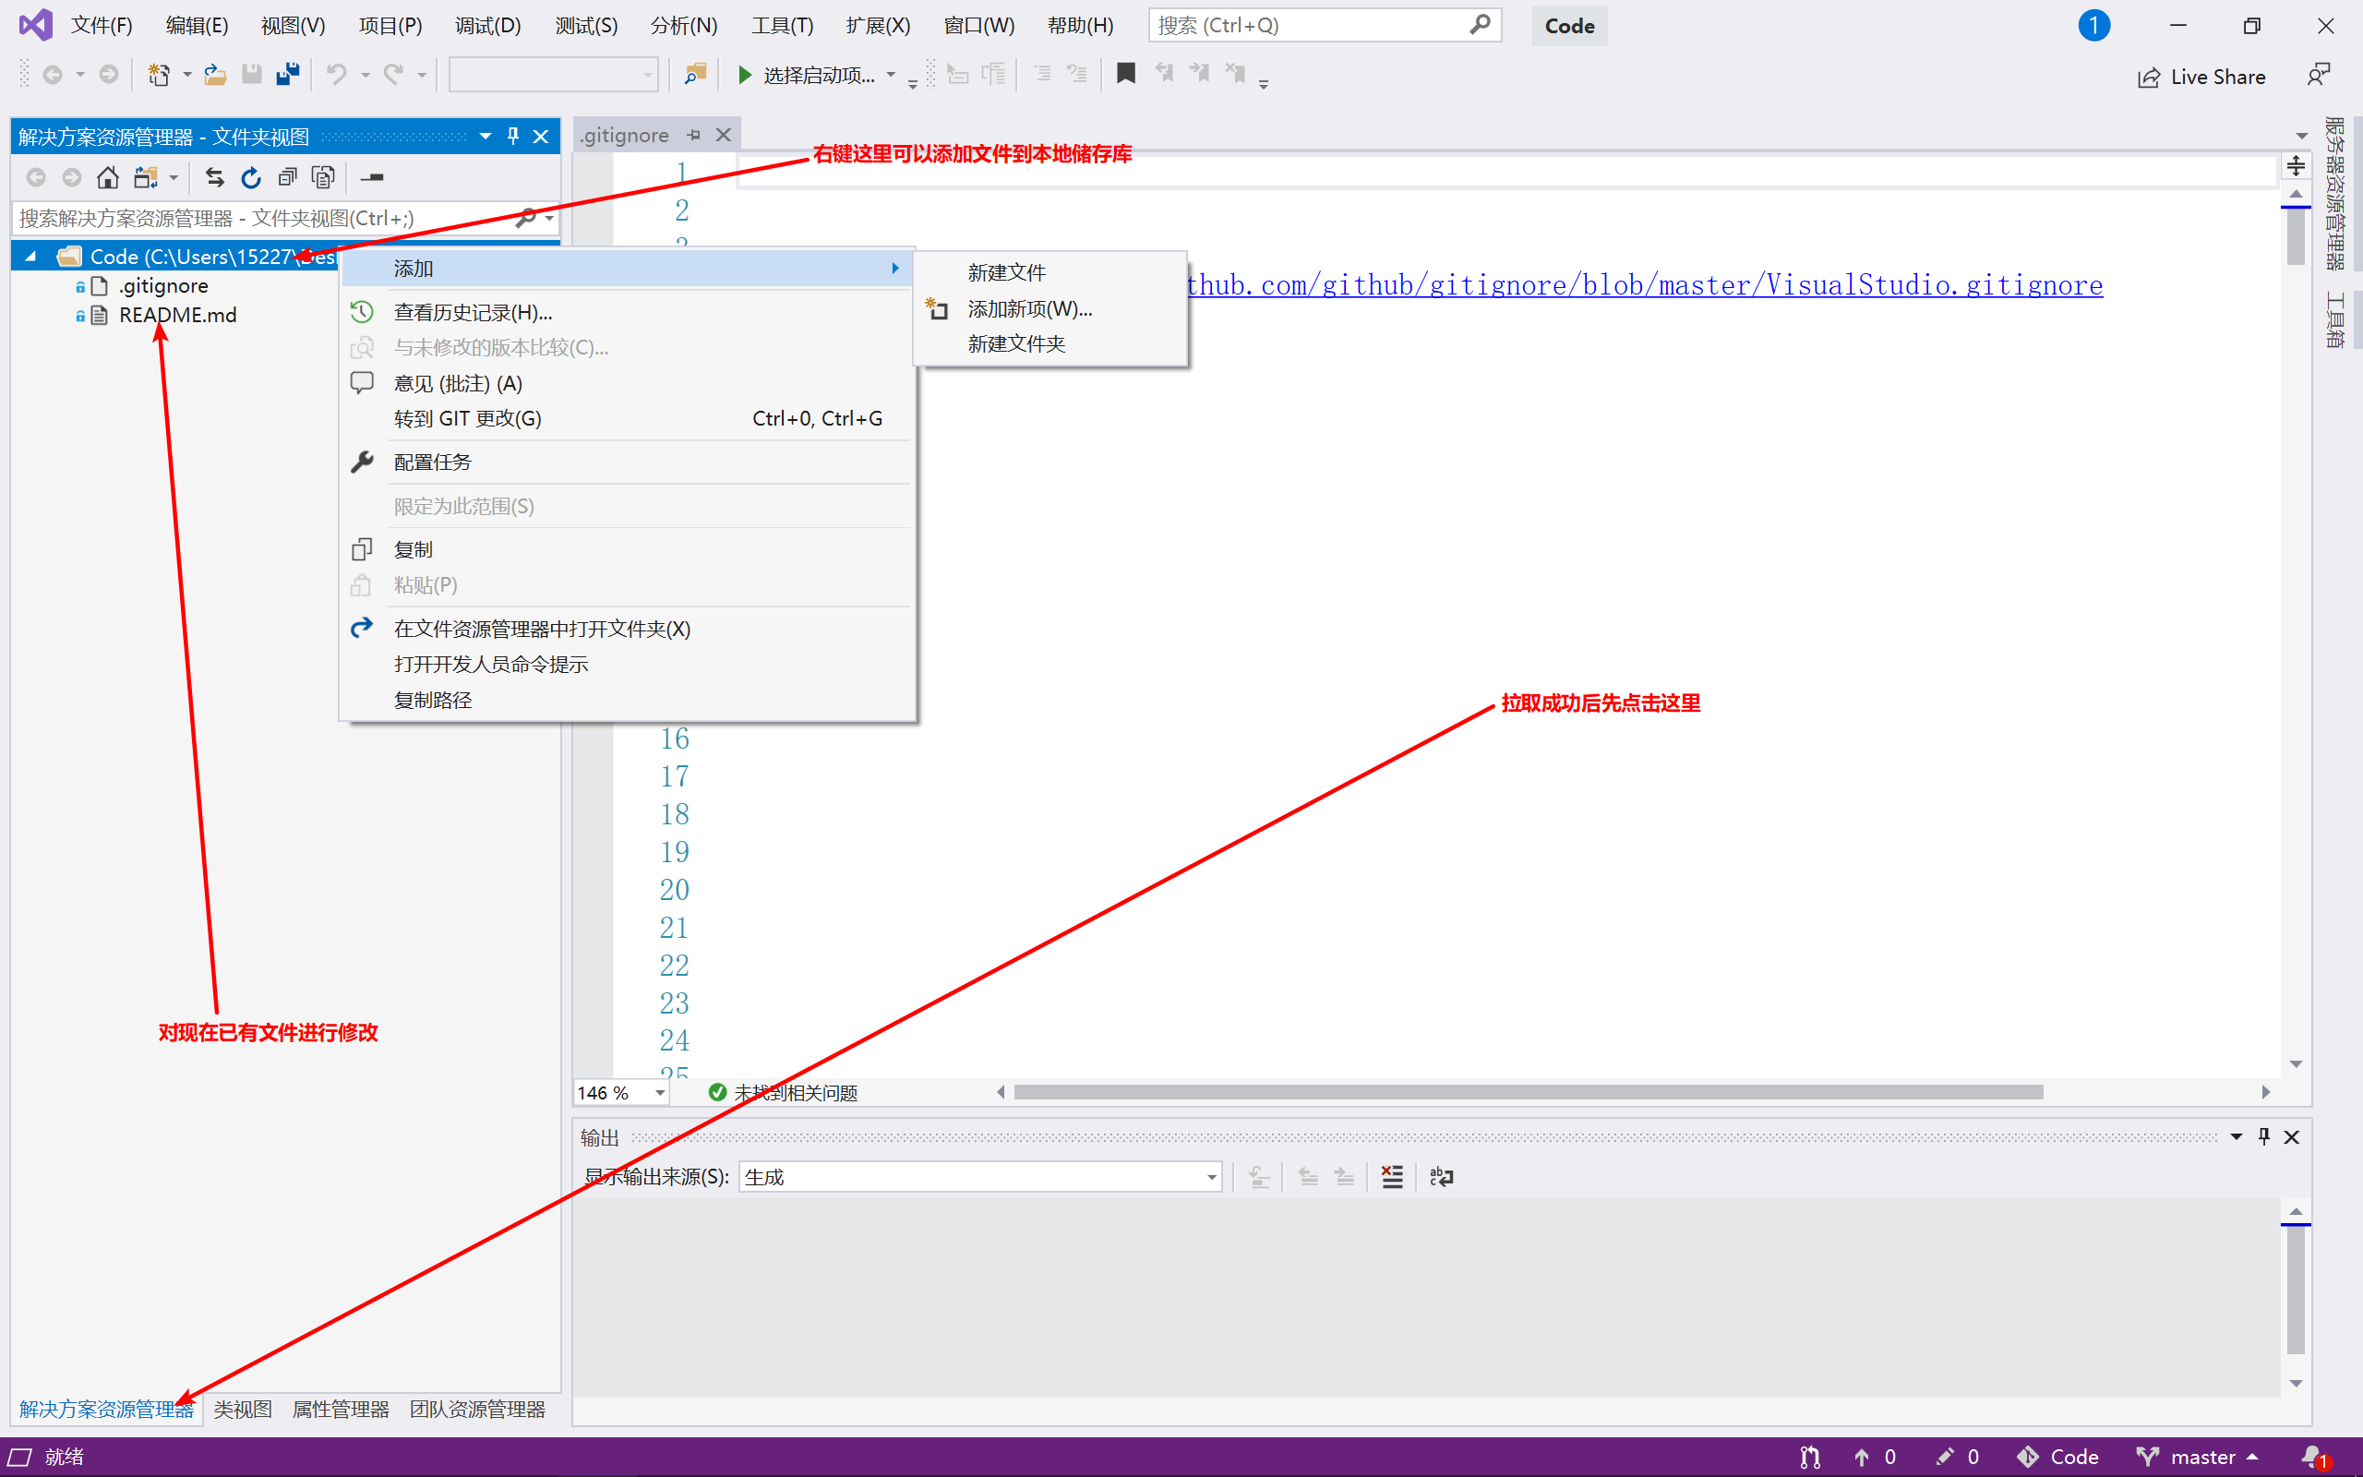This screenshot has height=1477, width=2363.
Task: Select 在文件资源管理器中打开文件夹(X) menu entry
Action: coord(627,628)
